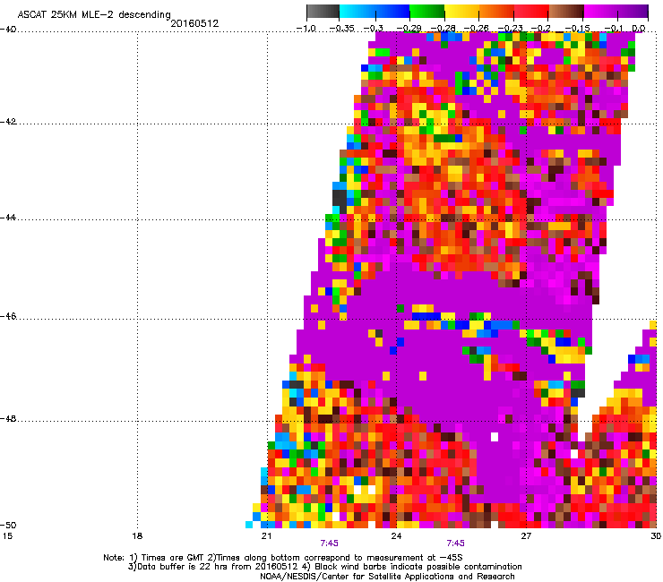The width and height of the screenshot is (663, 582).
Task: Click the '-0.35' color scale value
Action: [x=341, y=29]
